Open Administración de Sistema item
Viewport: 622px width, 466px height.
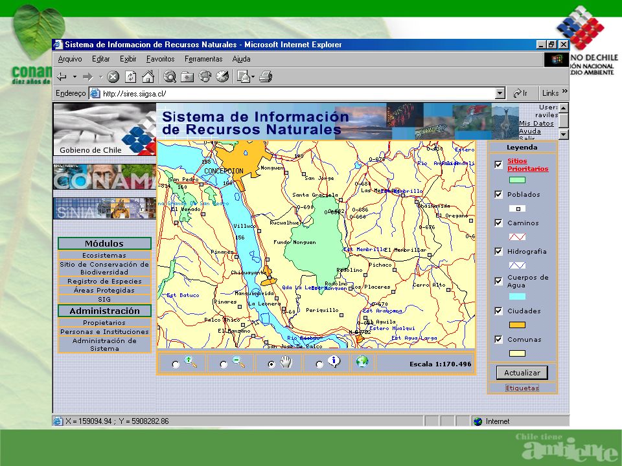pyautogui.click(x=104, y=345)
